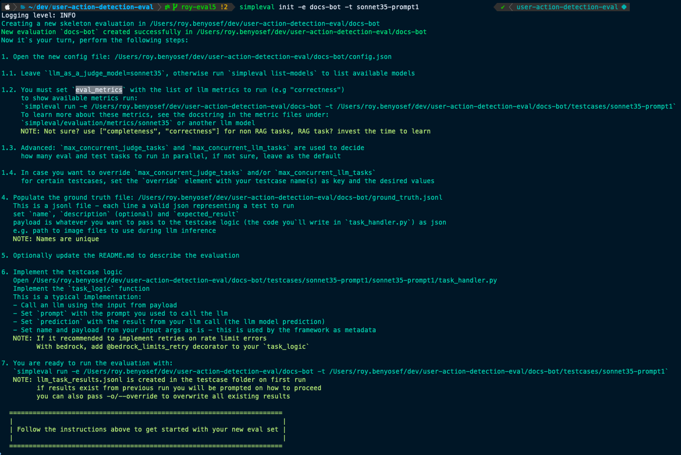
Task: Click the 'Logging level: INFO' line
Action: pos(39,15)
